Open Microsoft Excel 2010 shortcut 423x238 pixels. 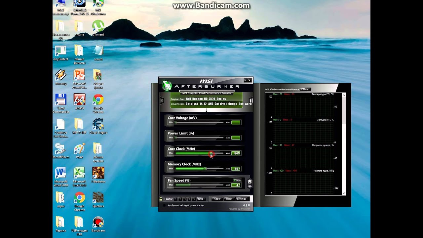79,177
